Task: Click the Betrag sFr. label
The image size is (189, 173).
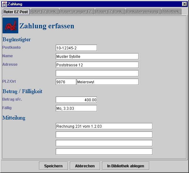Action: pyautogui.click(x=12, y=99)
